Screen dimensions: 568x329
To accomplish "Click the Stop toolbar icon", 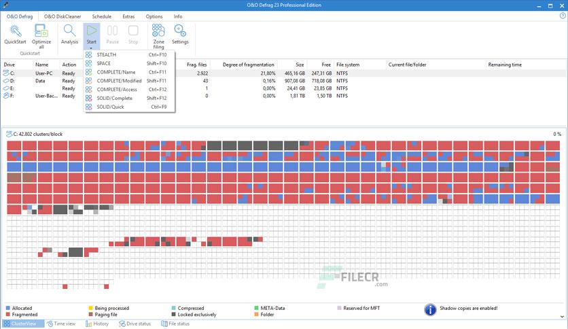I will 133,31.
